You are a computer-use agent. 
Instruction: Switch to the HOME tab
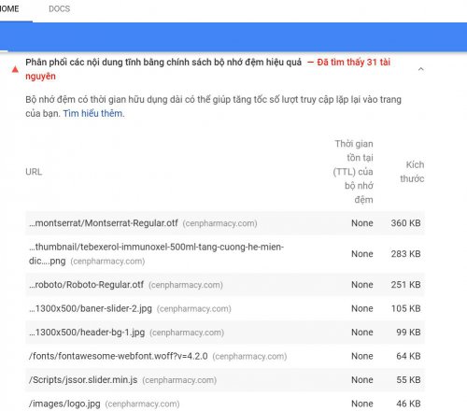pos(9,8)
